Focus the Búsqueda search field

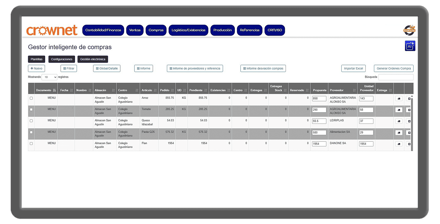(x=396, y=77)
